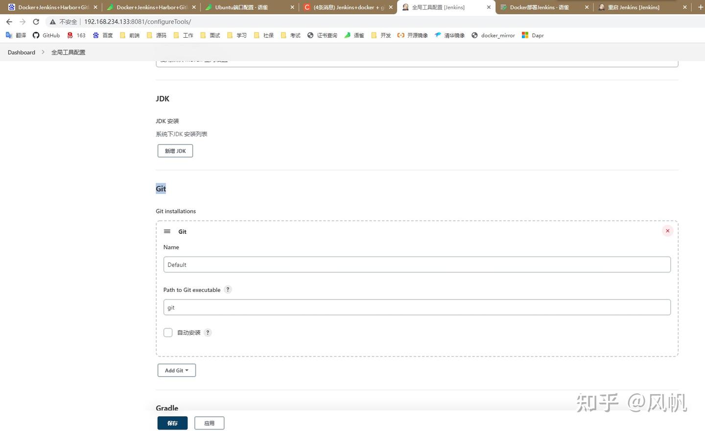Open help for Path to Git executable
Screen dimensions: 705x431
(228, 289)
